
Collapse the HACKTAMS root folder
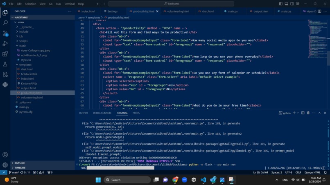coord(43,18)
